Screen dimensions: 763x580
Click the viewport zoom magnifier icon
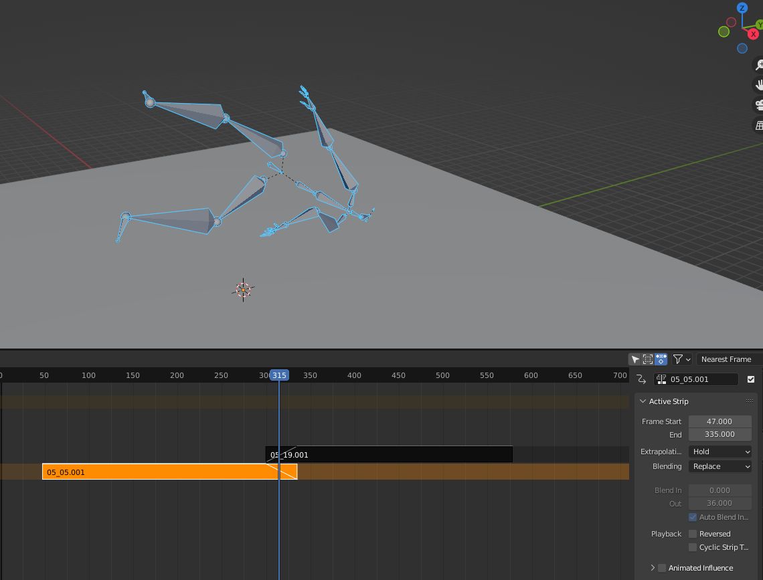click(758, 65)
